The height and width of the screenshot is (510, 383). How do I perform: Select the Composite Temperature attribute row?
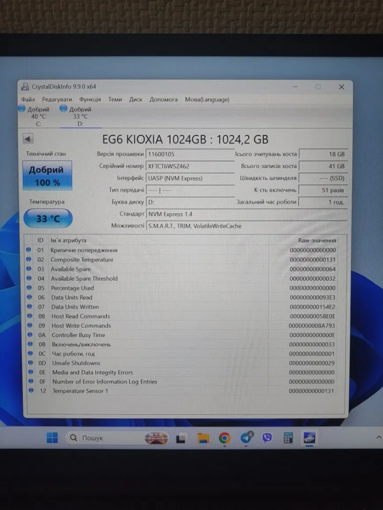pos(181,260)
